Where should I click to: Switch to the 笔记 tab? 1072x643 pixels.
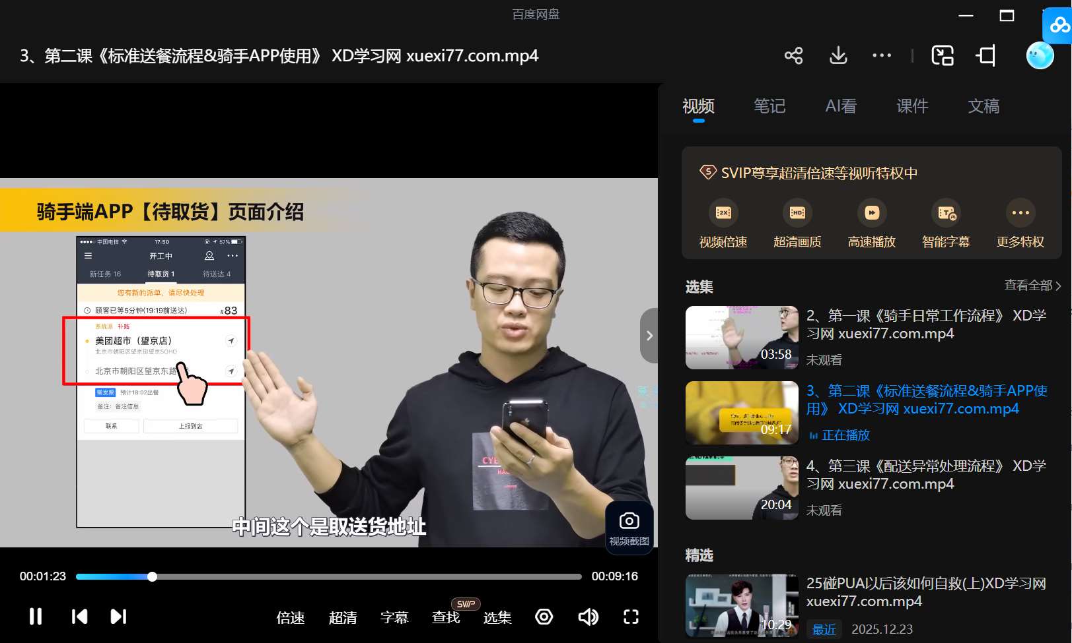pos(769,106)
